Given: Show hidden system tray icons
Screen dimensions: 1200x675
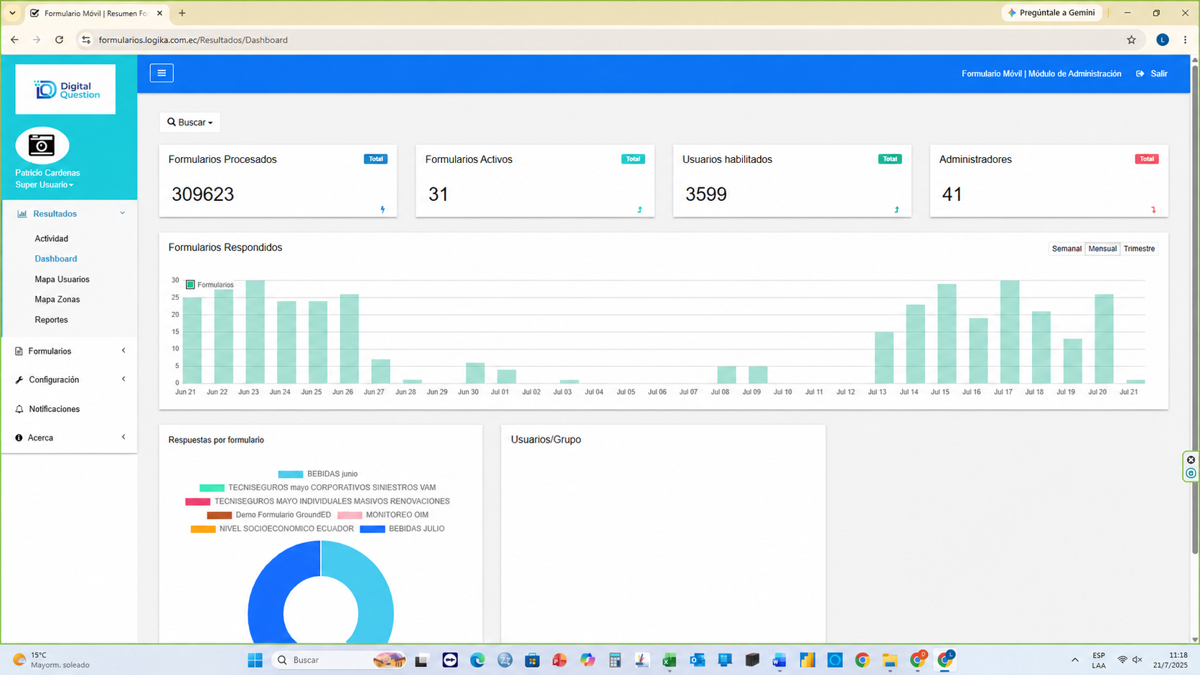Looking at the screenshot, I should 1074,660.
